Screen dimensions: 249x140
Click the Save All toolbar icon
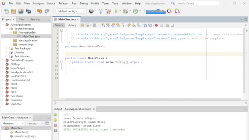(28, 11)
